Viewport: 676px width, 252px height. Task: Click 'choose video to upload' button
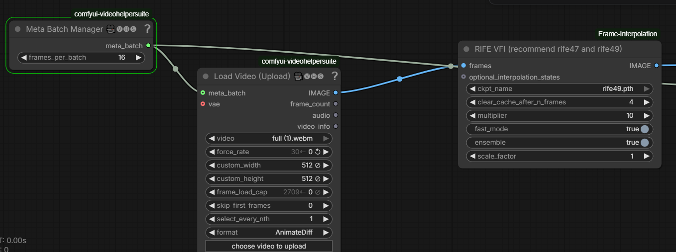(269, 246)
